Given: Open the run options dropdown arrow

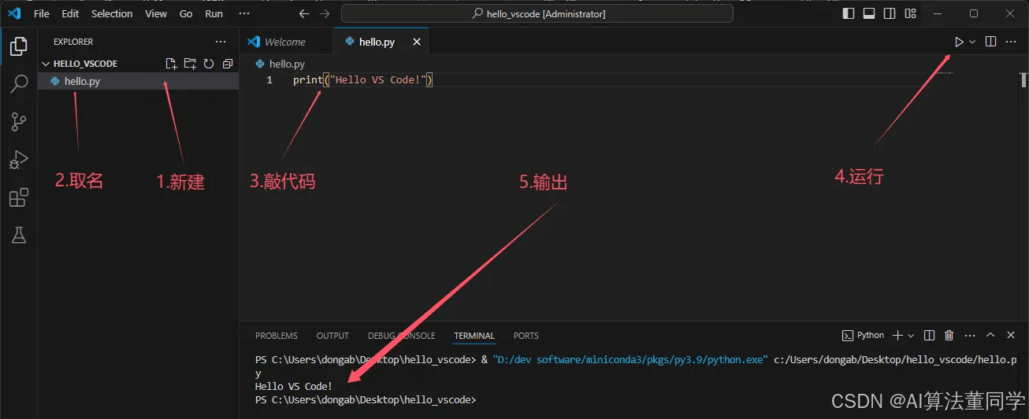Looking at the screenshot, I should tap(972, 42).
